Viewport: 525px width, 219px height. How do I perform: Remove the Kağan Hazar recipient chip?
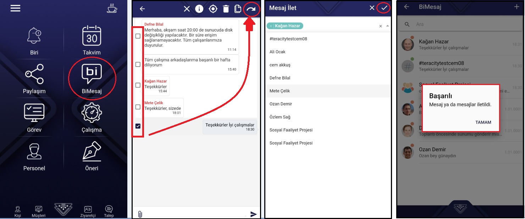pos(271,26)
